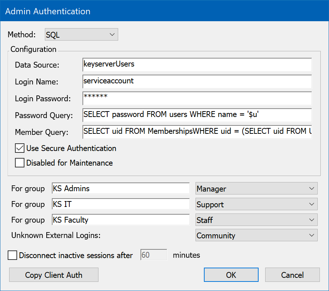This screenshot has height=291, width=329.
Task: Click the inactive session minutes field
Action: point(154,255)
